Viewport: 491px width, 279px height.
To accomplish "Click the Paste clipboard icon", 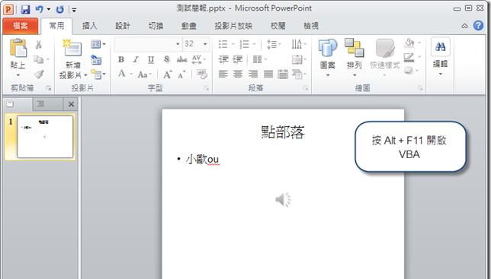I will tap(18, 48).
